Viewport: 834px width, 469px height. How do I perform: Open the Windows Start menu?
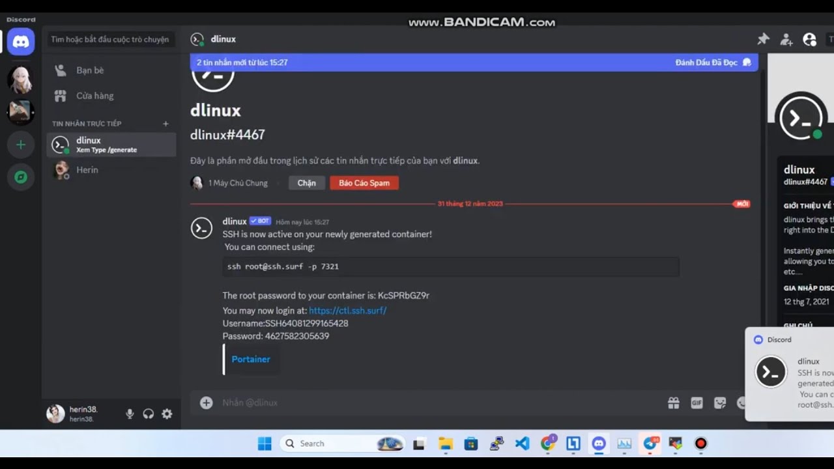(265, 444)
